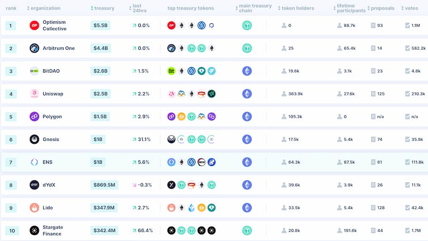Screen dimensions: 428x241
Task: Click Uniswap's Ethereum chain icon
Action: coord(247,93)
